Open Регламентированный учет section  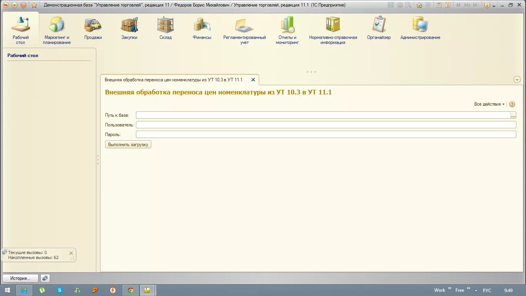245,31
